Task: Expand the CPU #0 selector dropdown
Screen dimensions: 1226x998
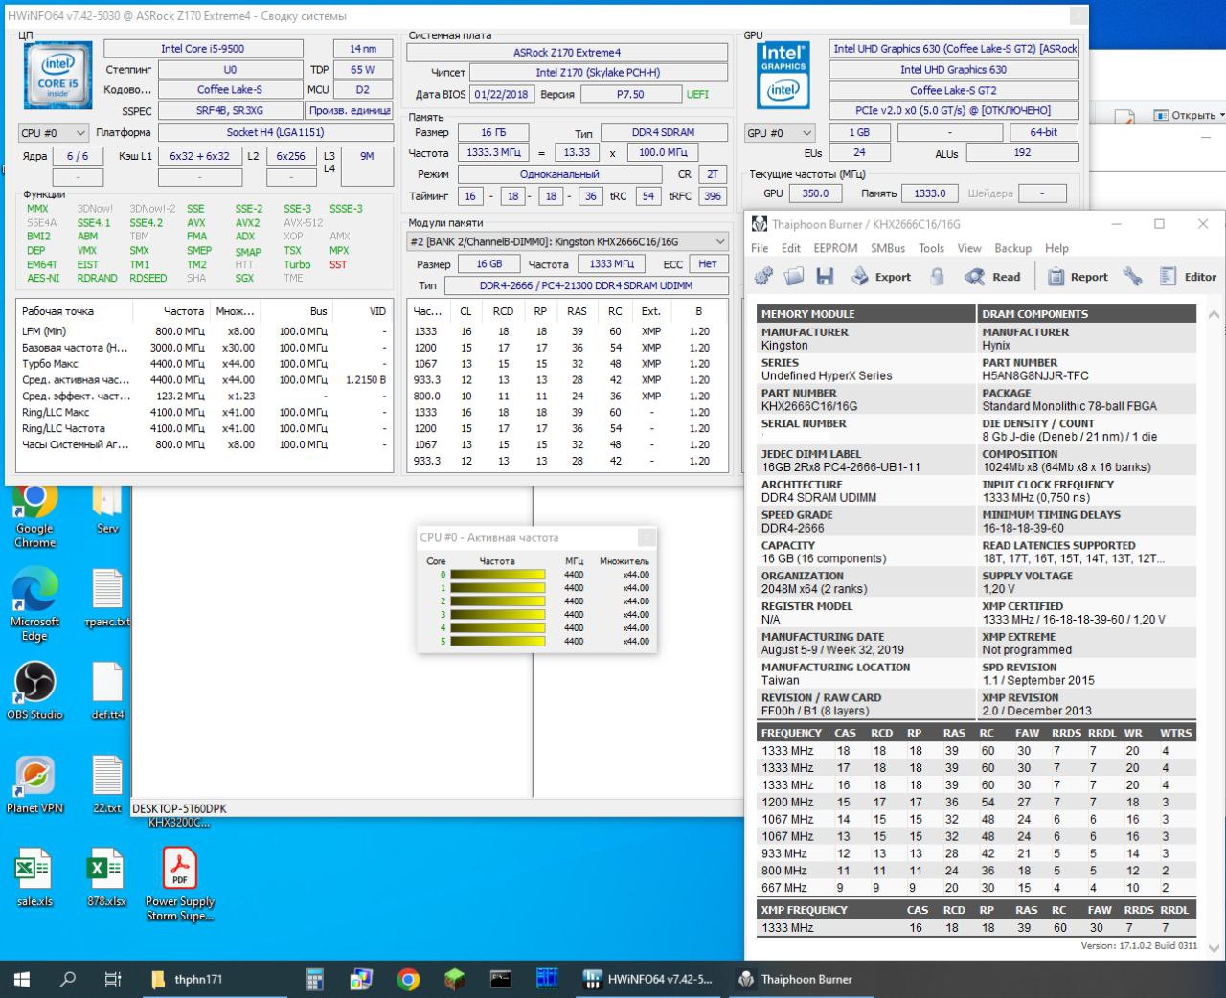Action: (x=54, y=133)
